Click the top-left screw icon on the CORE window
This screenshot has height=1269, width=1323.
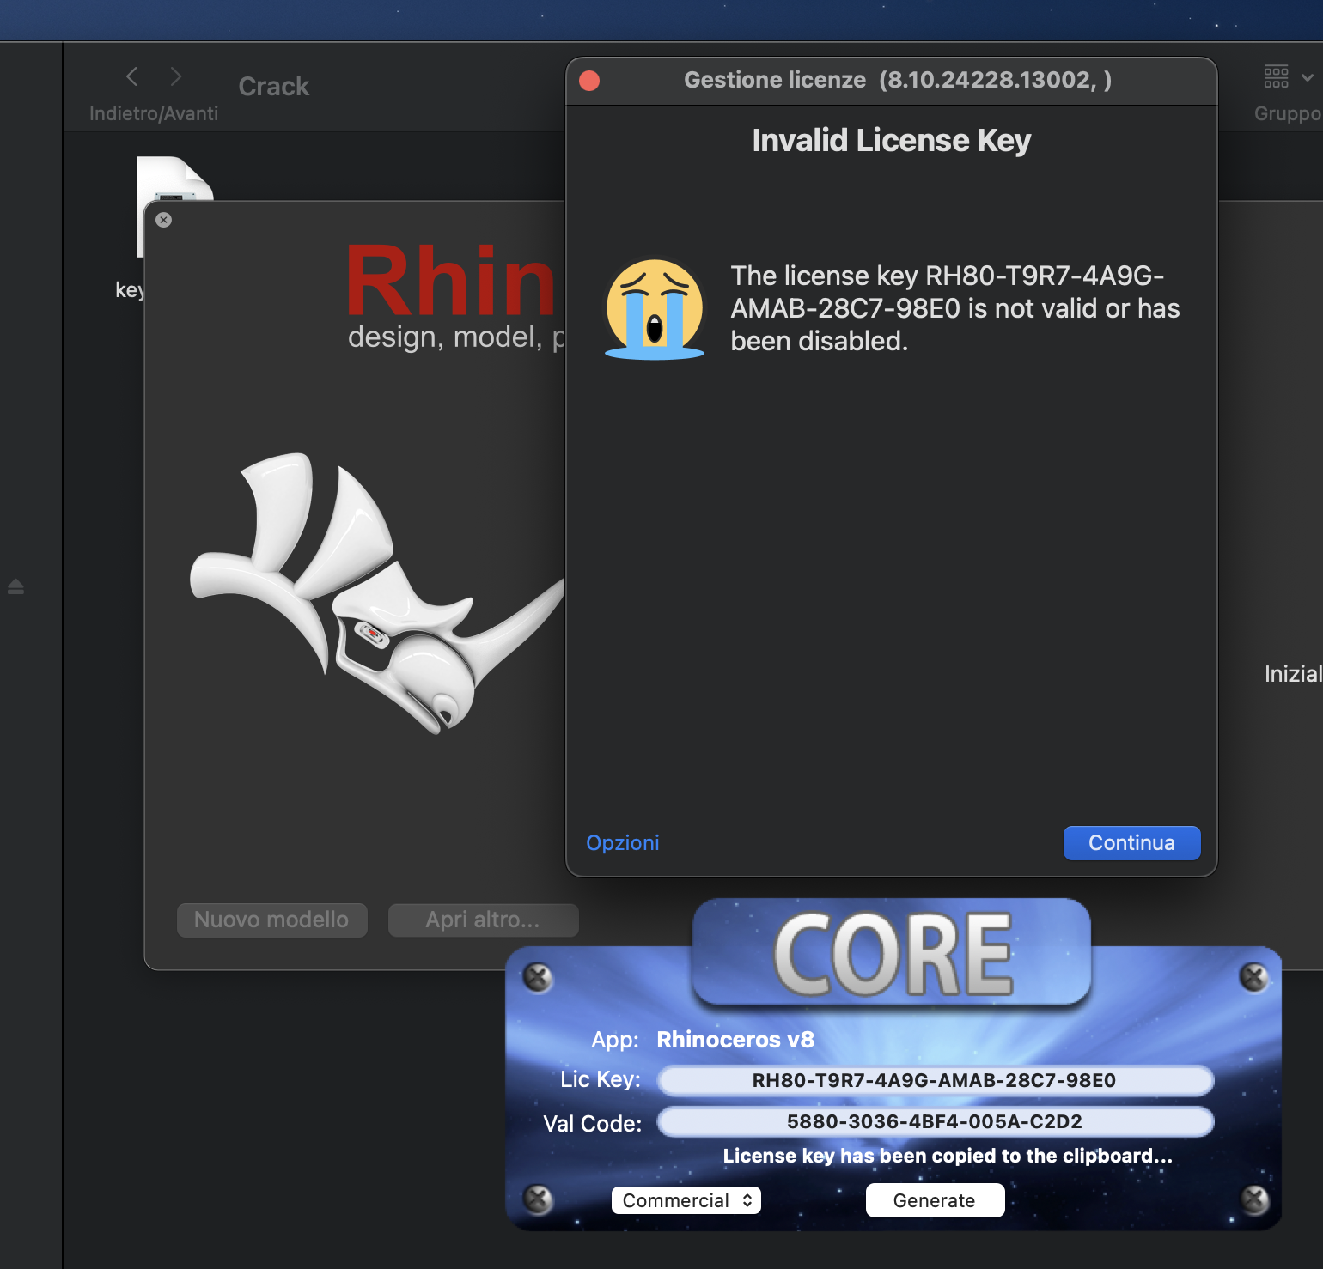pyautogui.click(x=539, y=977)
